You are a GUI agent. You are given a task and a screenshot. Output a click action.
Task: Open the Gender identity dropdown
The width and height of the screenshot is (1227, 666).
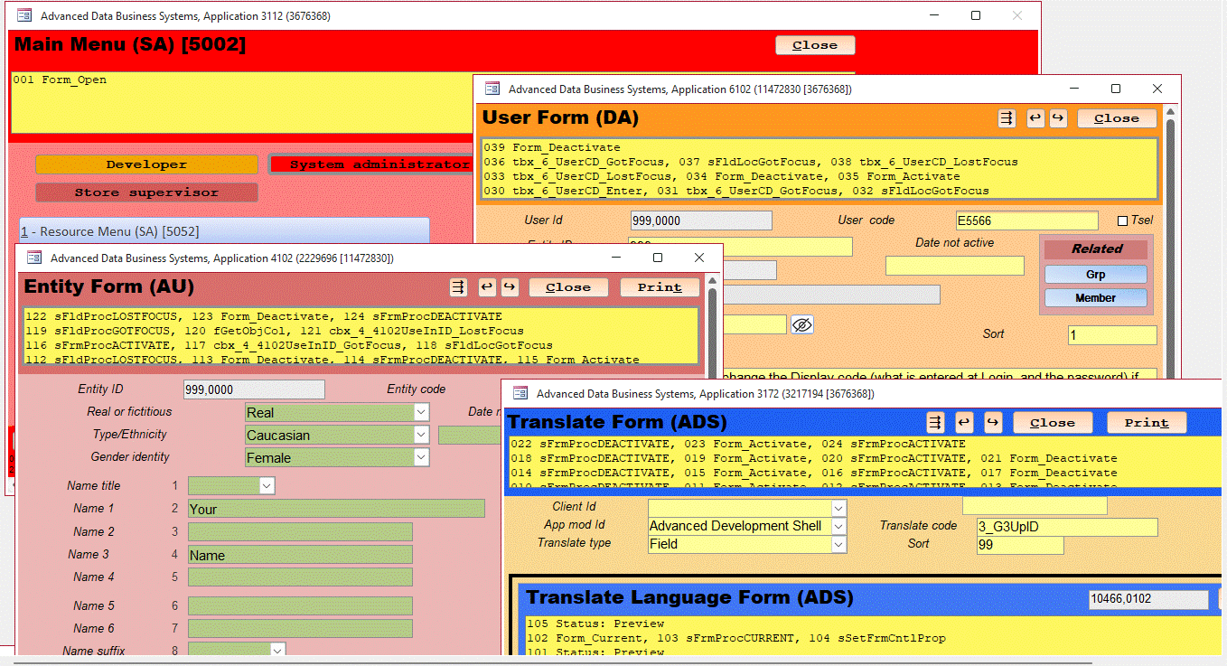coord(420,457)
